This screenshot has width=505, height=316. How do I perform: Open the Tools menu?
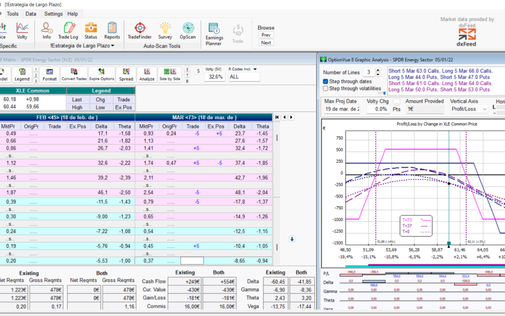click(13, 14)
